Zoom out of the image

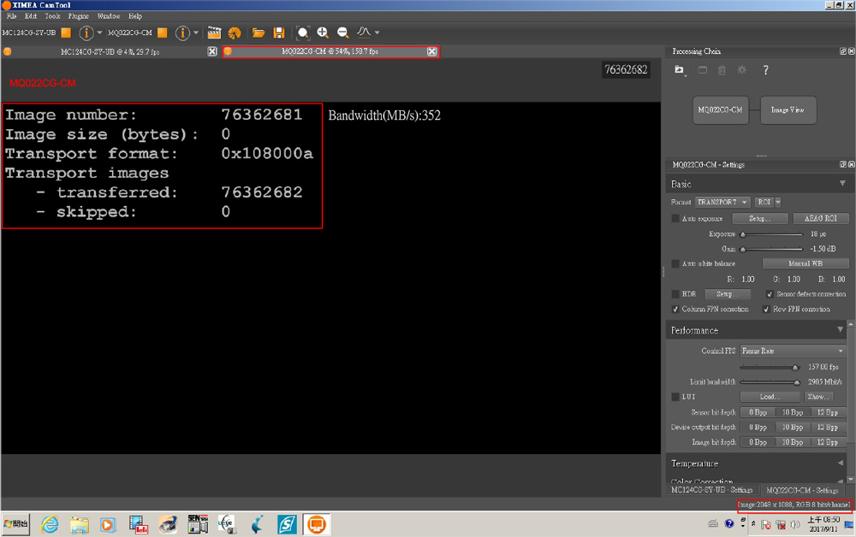(343, 32)
